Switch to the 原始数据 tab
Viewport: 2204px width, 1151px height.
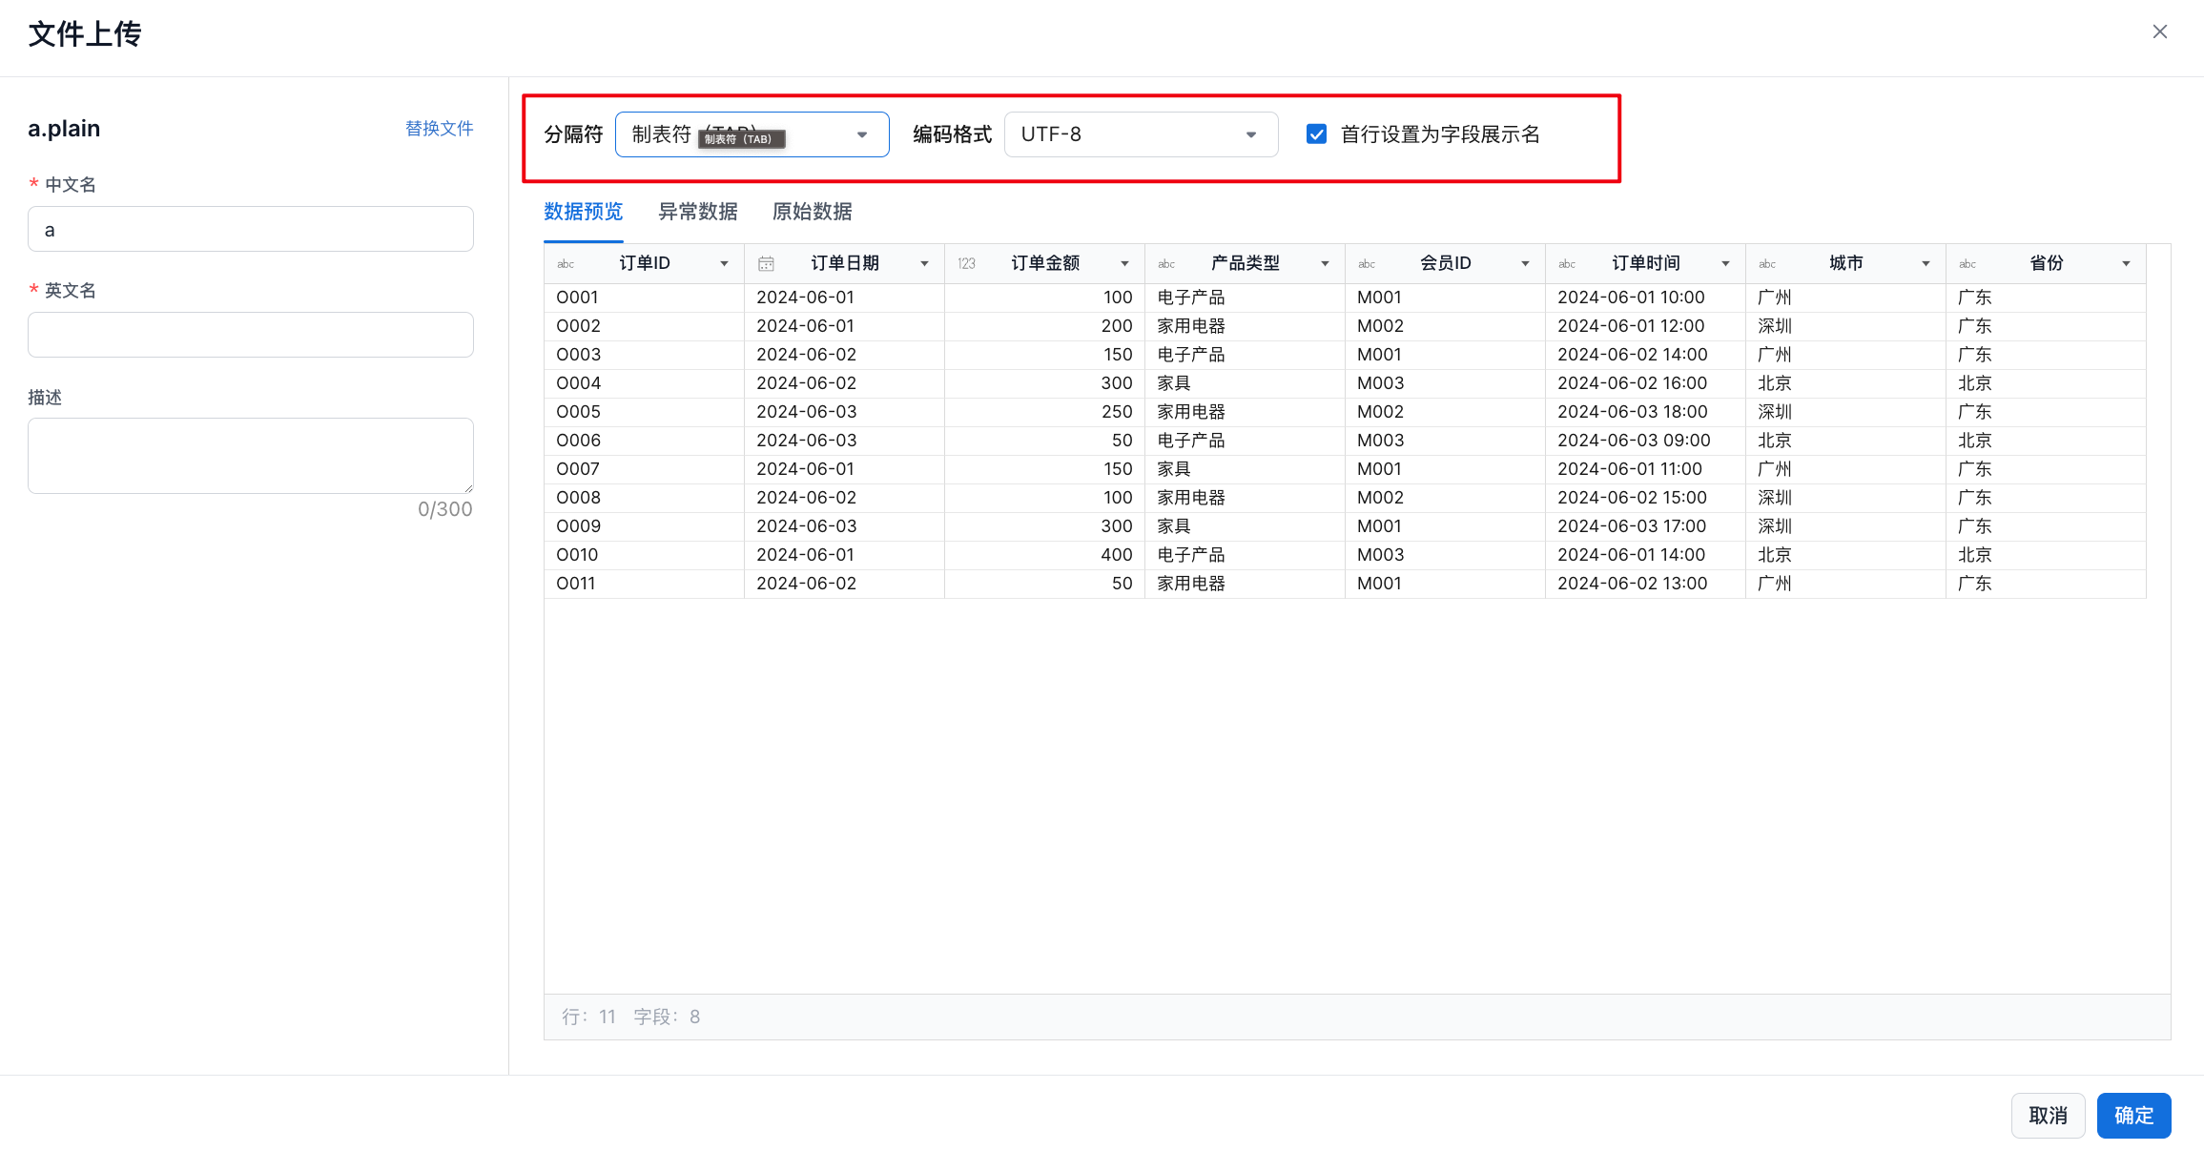point(812,212)
